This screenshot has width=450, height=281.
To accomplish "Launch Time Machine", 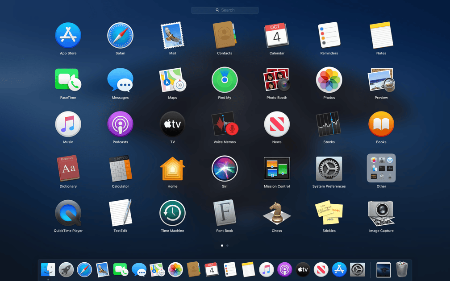I will [172, 213].
